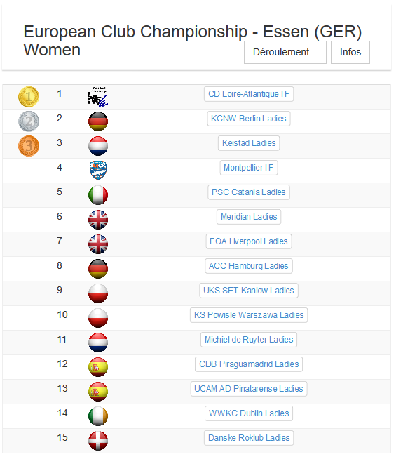View the Montpellier I F team
Viewport: 396px width, 471px height.
(x=249, y=168)
